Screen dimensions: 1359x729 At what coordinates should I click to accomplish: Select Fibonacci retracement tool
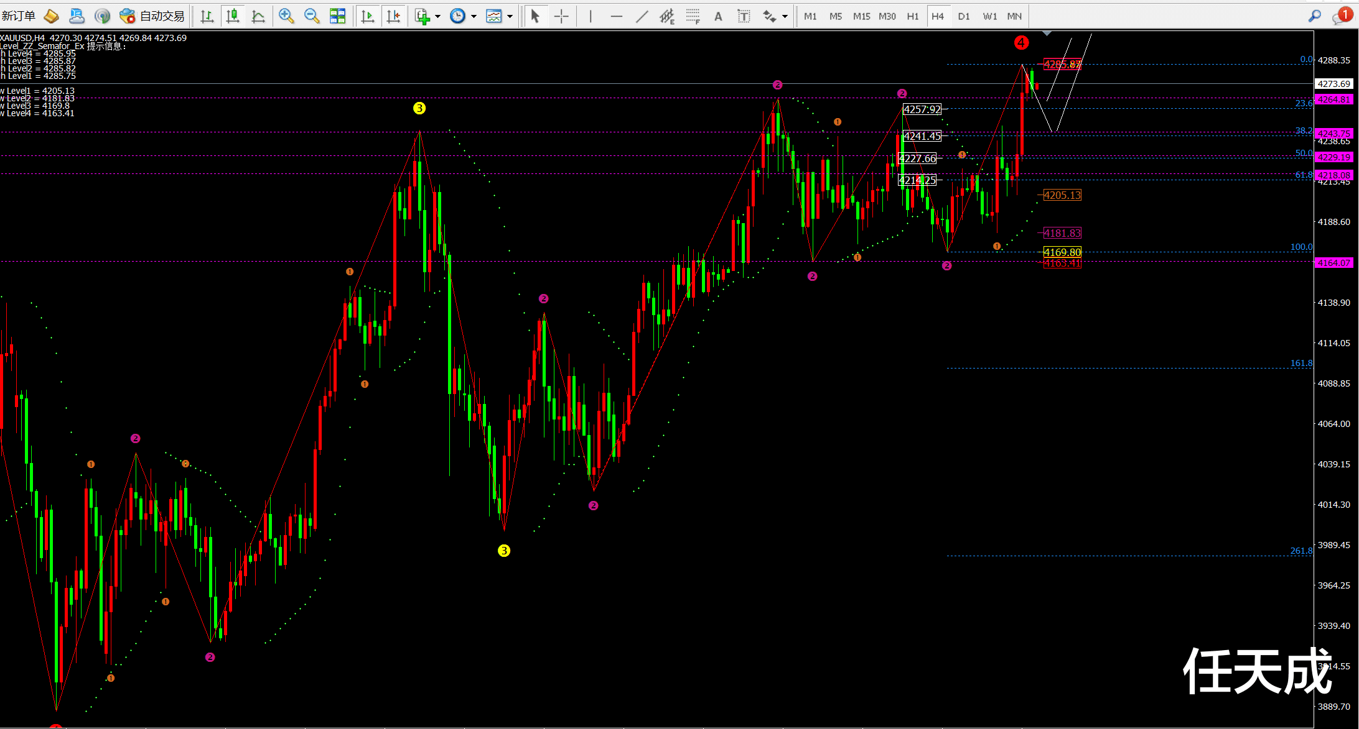(693, 16)
